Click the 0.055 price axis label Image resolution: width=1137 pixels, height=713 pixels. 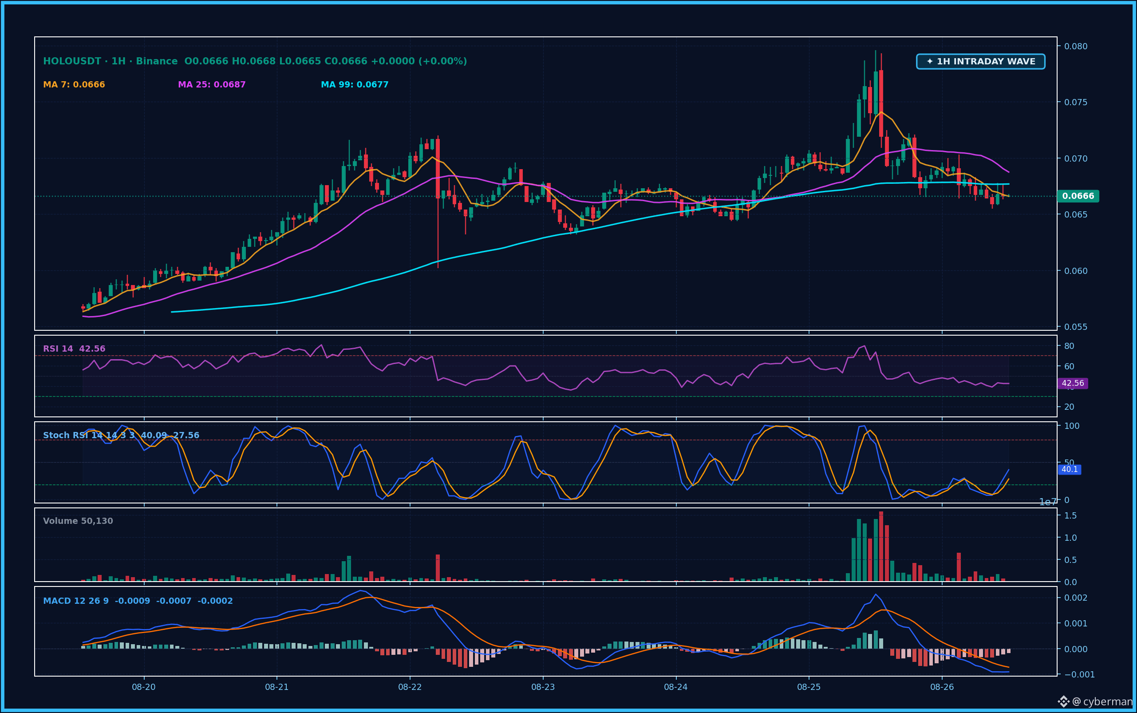[x=1076, y=327]
